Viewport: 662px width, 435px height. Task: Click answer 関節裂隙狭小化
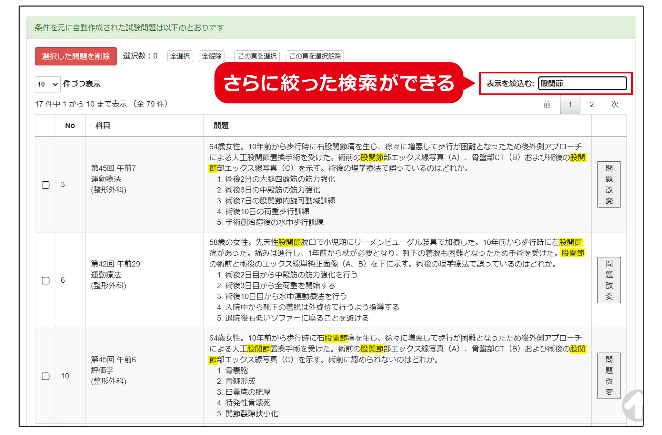tap(252, 414)
